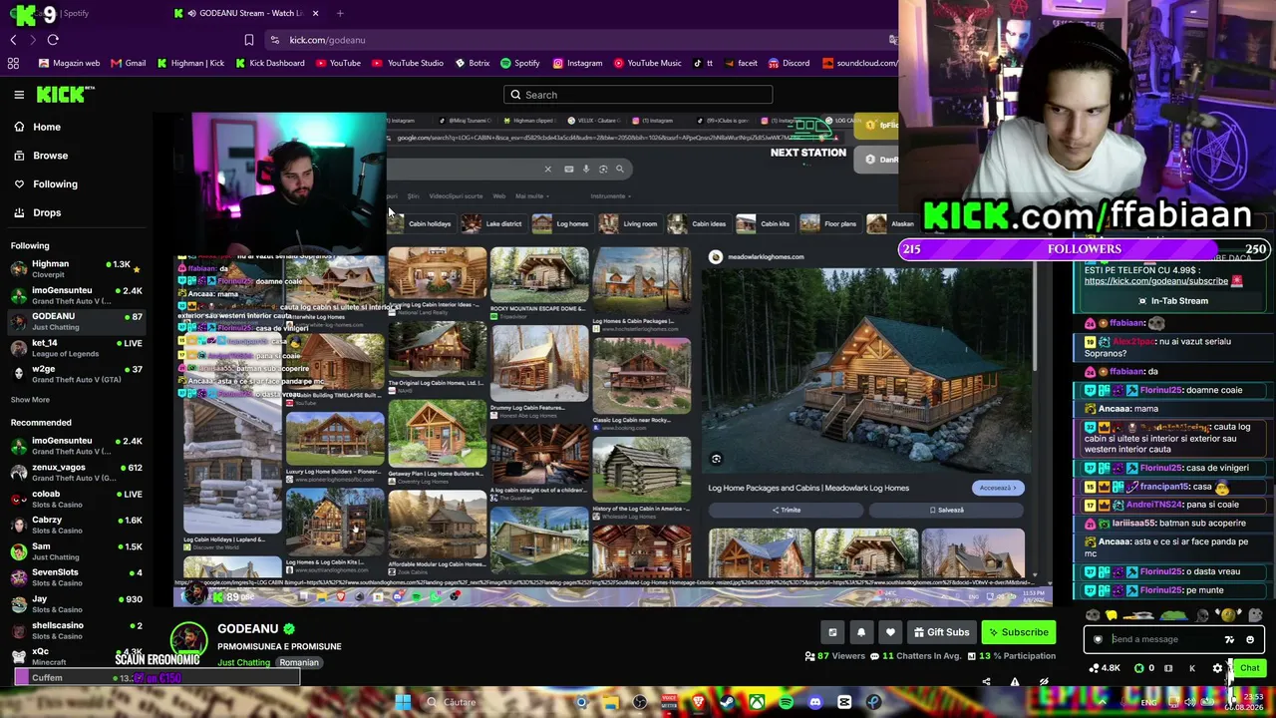Open the YouTube Studio bookmark
1276x718 pixels.
point(408,63)
